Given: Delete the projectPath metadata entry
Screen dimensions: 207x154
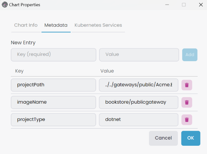Looking at the screenshot, I should 187,85.
